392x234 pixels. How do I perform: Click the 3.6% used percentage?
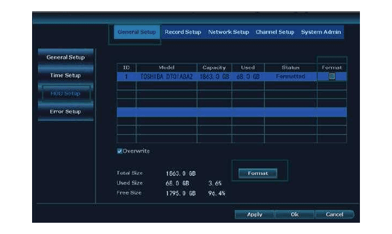click(x=215, y=184)
